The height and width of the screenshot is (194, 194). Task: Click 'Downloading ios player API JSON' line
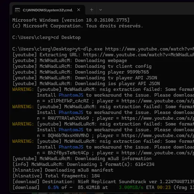click(x=86, y=83)
